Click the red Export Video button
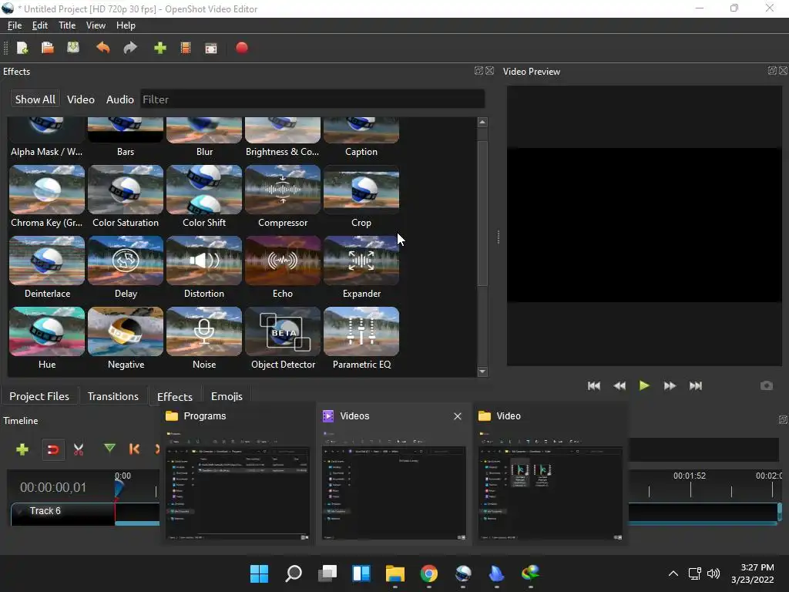This screenshot has height=592, width=789. point(242,48)
